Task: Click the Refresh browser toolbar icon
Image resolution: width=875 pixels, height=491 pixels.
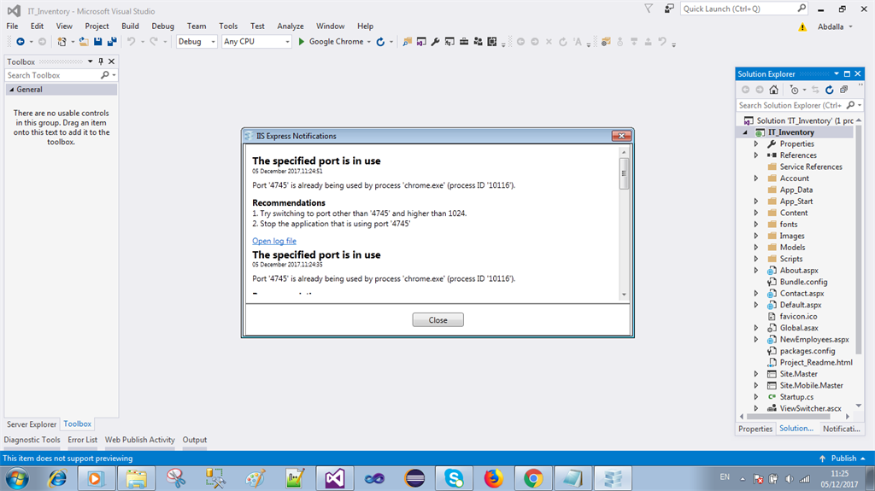Action: click(x=380, y=42)
